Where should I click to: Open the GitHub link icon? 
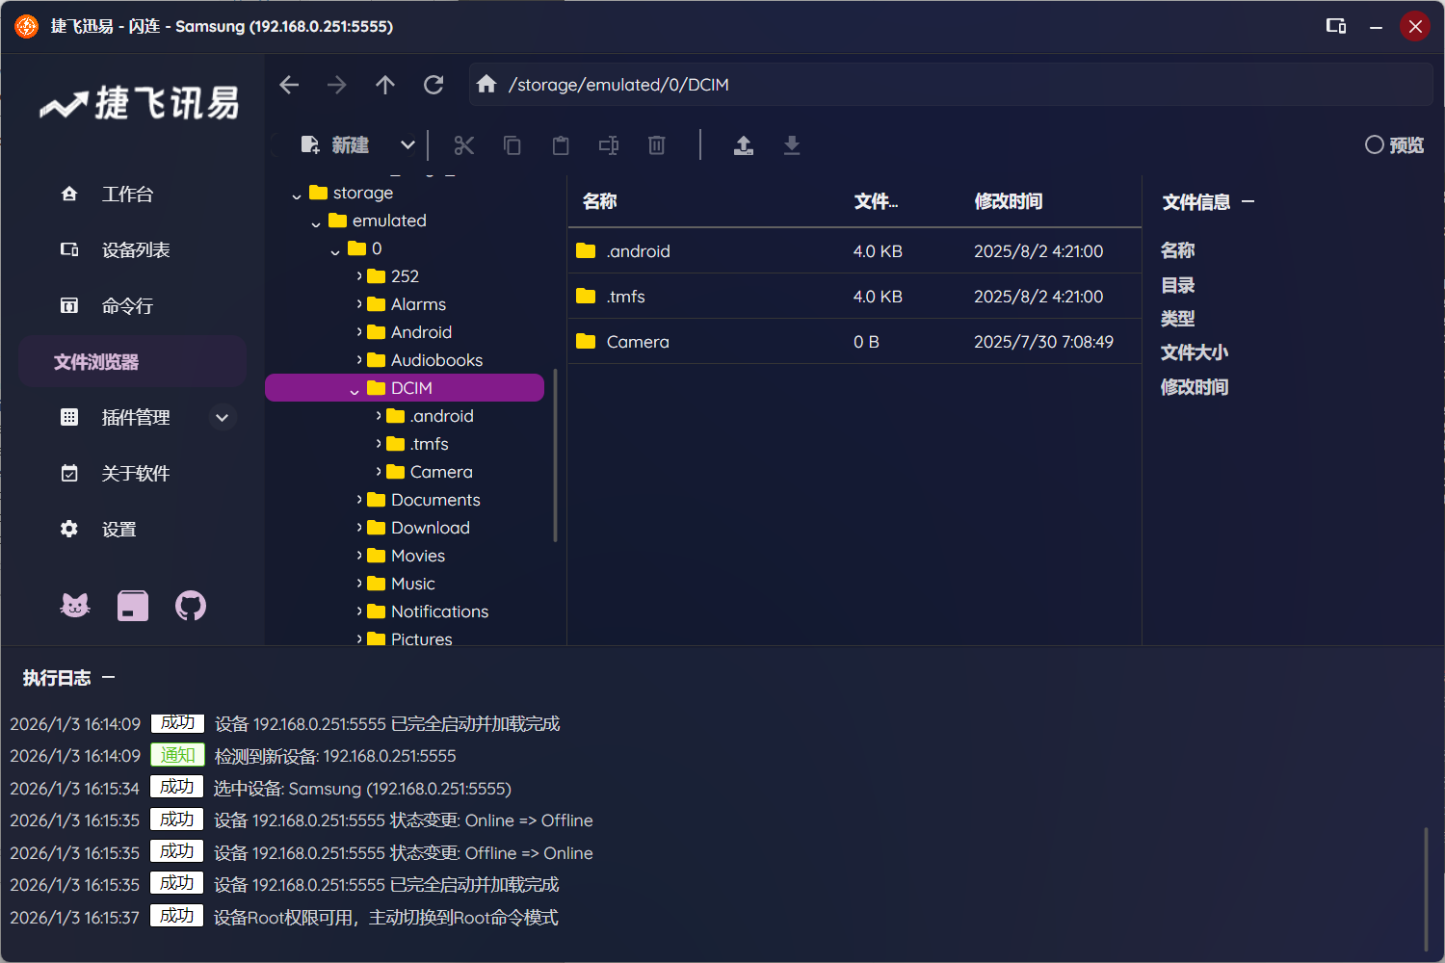[191, 606]
